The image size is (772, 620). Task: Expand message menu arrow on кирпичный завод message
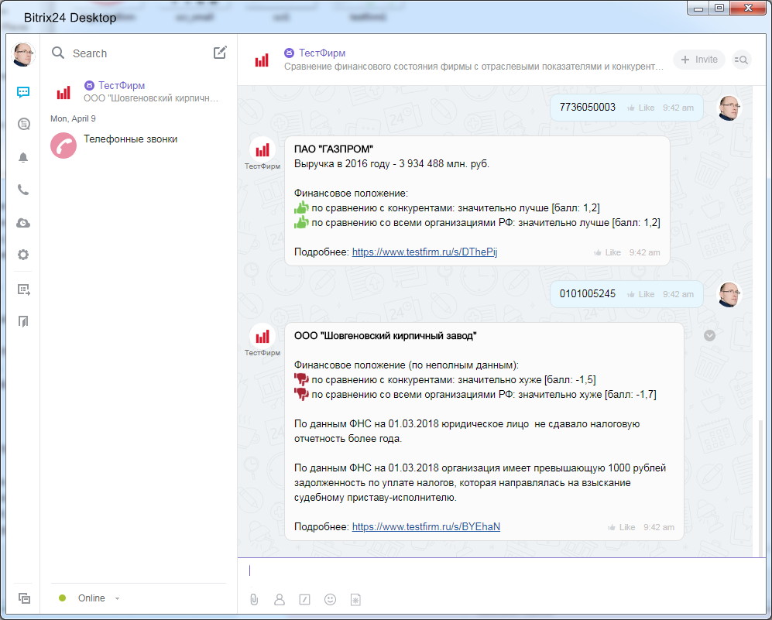click(x=709, y=335)
